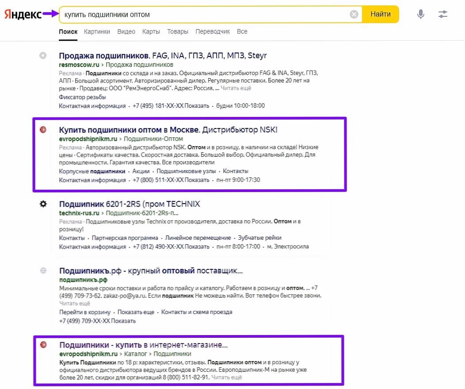Image resolution: width=465 pixels, height=389 pixels.
Task: Start voice search with microphone icon
Action: tap(420, 14)
